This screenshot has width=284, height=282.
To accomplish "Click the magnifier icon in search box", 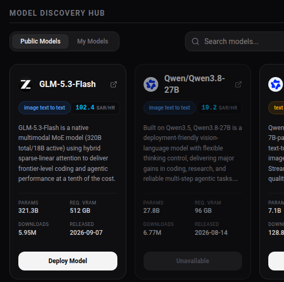I will tap(195, 41).
